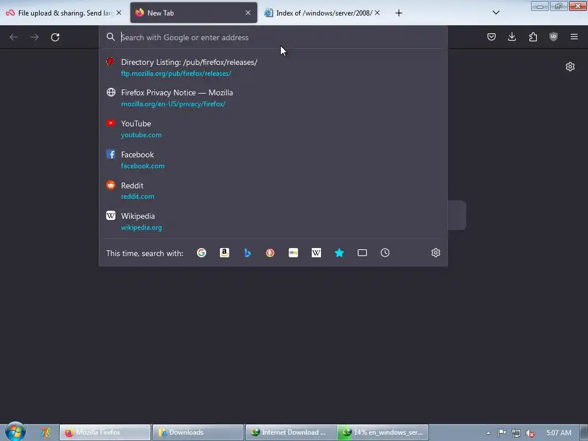Show hidden tray icons arrow

(488, 433)
